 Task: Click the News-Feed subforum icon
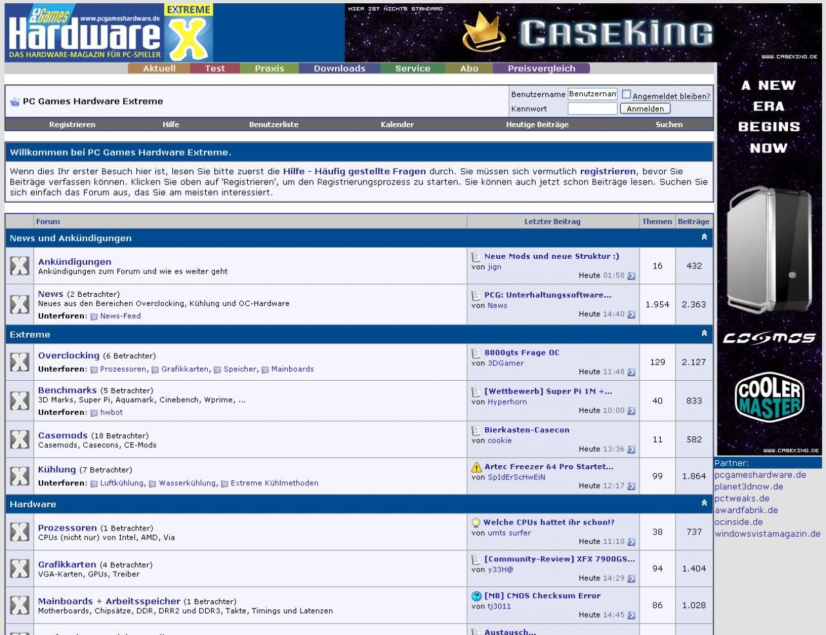tap(94, 316)
